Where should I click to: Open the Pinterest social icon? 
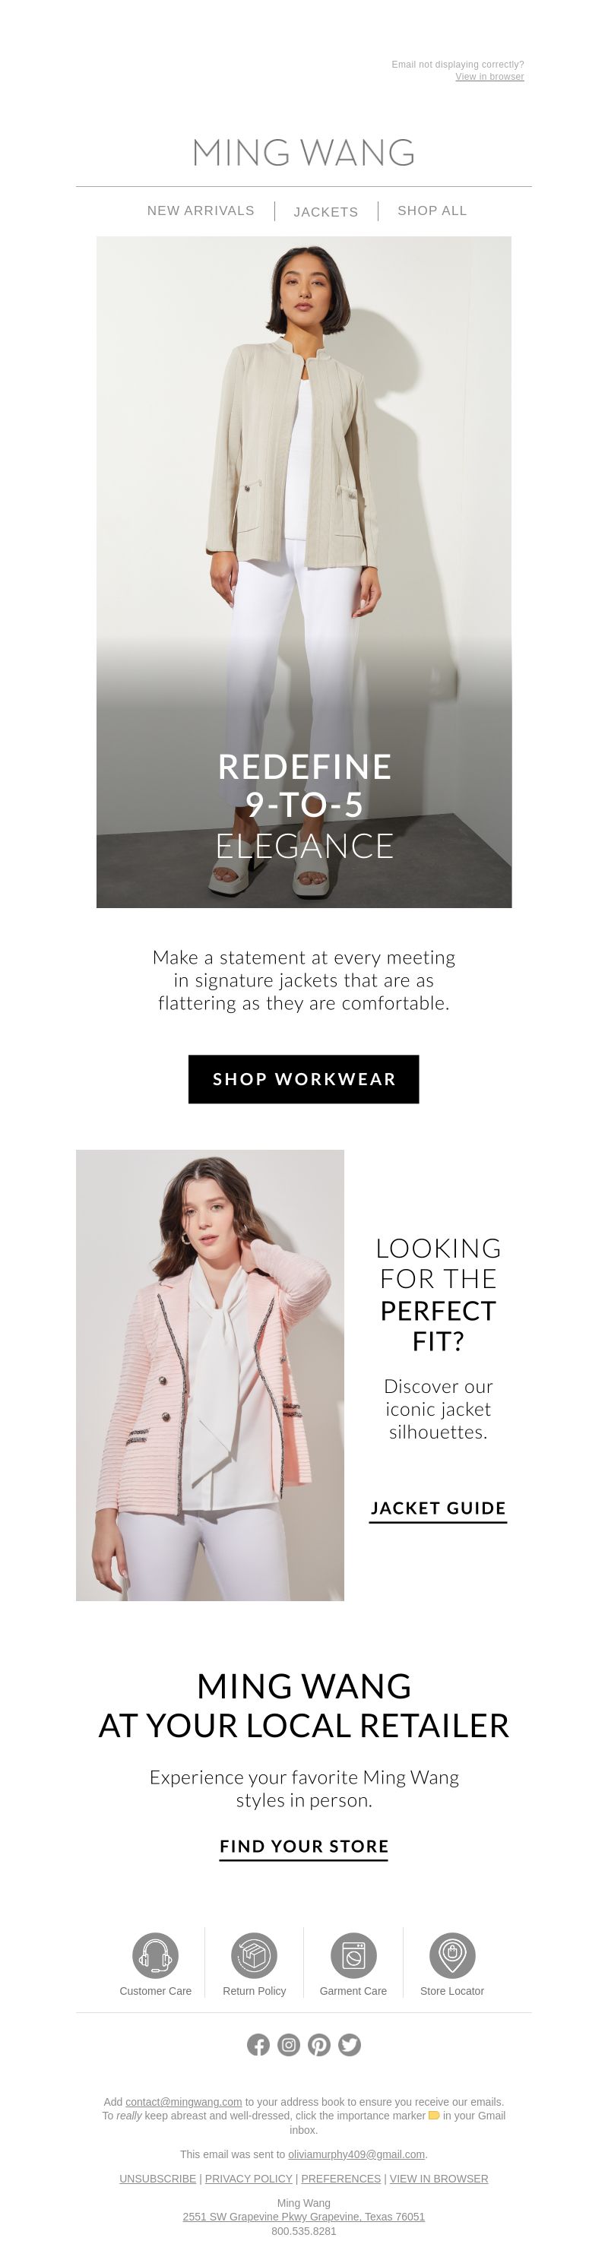319,2045
